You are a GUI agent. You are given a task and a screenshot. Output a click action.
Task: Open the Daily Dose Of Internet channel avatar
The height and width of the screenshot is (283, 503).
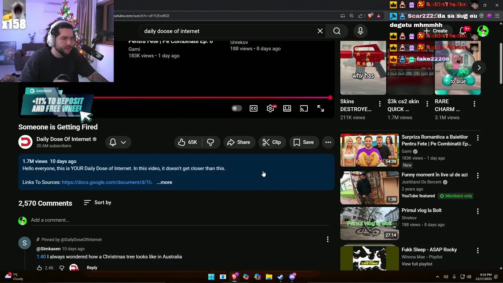pos(26,142)
